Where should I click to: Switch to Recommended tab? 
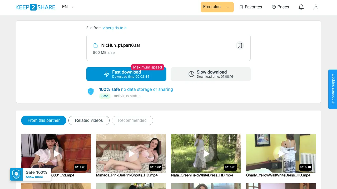[x=132, y=120]
